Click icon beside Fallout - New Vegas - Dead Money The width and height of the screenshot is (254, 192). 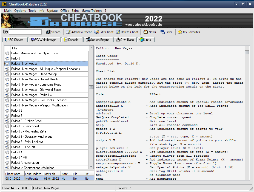coord(7,74)
